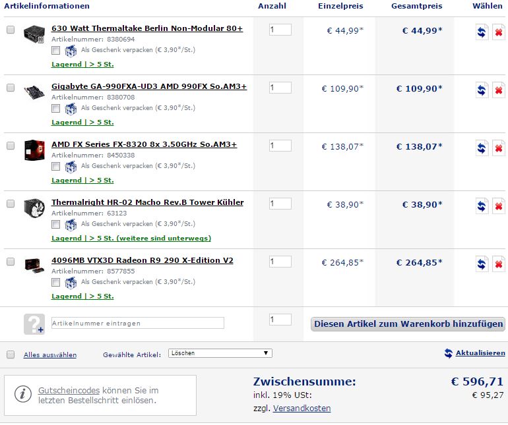This screenshot has width=508, height=425.
Task: Open the Gutscheincodes link
Action: pos(69,390)
